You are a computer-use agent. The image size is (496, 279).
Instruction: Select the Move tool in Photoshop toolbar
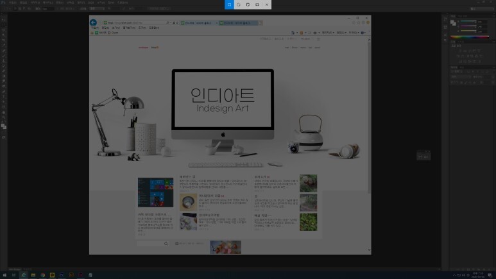coord(3,20)
